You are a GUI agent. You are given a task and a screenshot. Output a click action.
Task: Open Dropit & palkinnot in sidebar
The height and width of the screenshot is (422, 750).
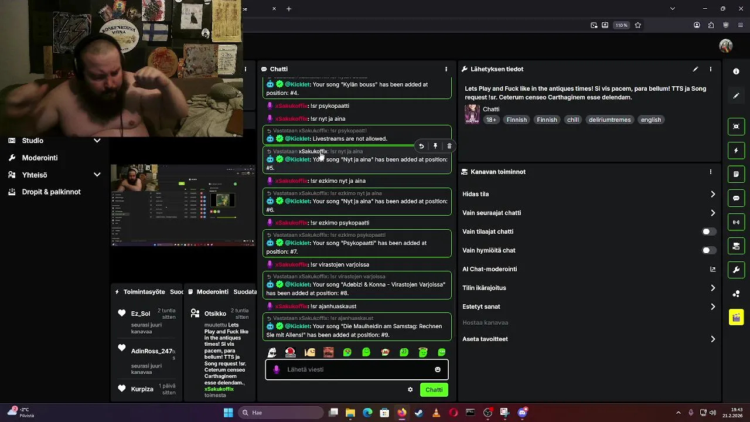51,192
